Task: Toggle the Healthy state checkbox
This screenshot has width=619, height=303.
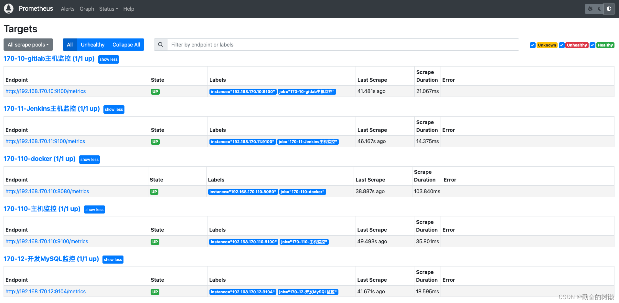Action: pos(592,45)
